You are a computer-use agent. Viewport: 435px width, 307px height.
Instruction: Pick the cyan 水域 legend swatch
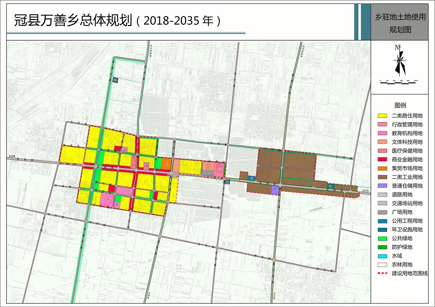click(x=382, y=256)
